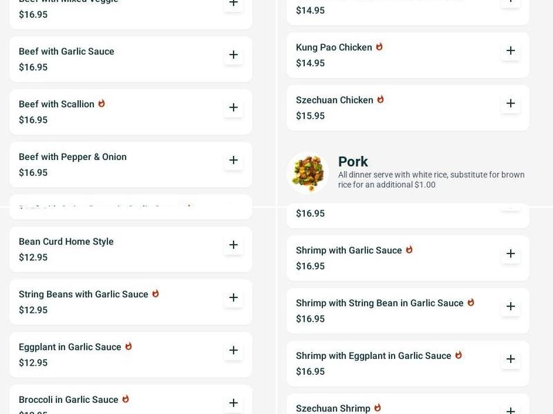Add Bean Curd Home Style to order
Image resolution: width=553 pixels, height=414 pixels.
pyautogui.click(x=234, y=245)
